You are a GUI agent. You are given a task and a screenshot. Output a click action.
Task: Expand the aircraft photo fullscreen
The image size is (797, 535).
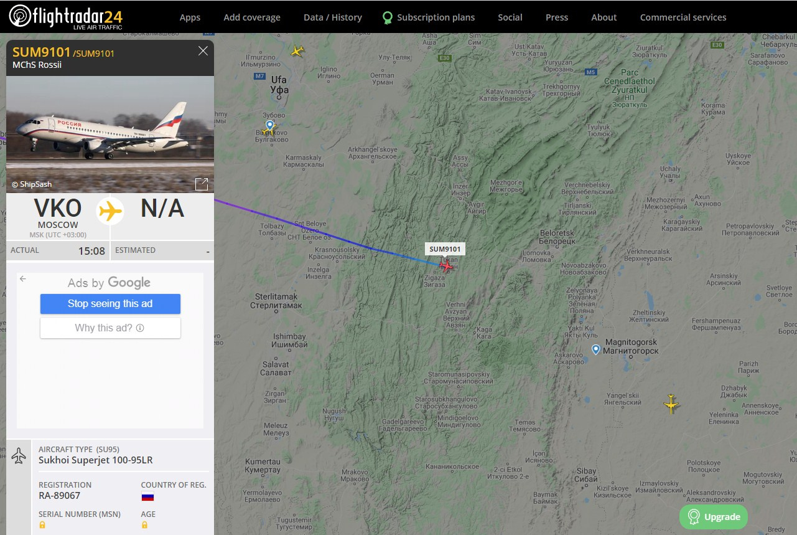point(202,184)
